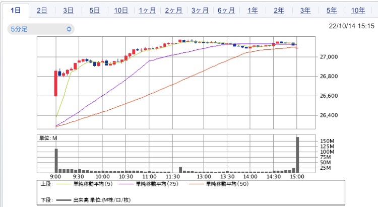Viewport: 378px width, 207px height.
Task: Switch to the 2日 period tab
Action: [x=42, y=11]
